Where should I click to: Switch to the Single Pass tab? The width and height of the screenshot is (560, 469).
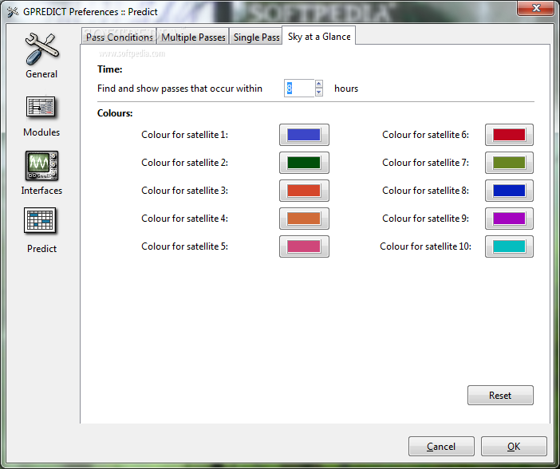click(256, 37)
